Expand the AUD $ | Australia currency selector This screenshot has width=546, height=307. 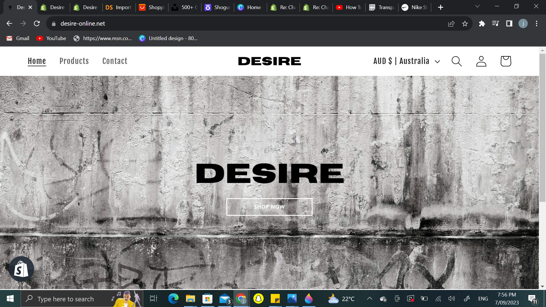(407, 61)
